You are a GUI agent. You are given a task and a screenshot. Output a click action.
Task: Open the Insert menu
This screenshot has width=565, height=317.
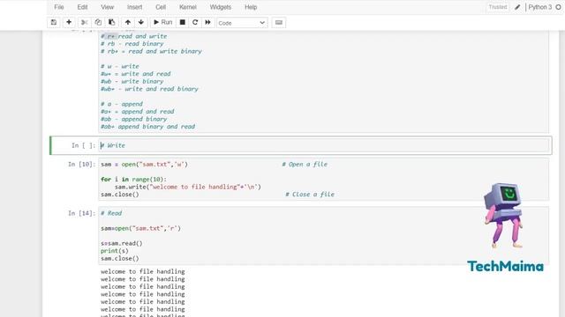(x=134, y=7)
